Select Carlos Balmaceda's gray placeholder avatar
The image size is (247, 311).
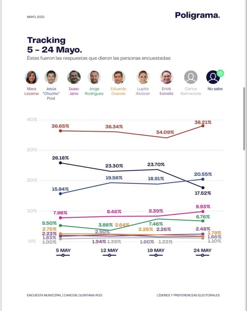click(x=191, y=77)
